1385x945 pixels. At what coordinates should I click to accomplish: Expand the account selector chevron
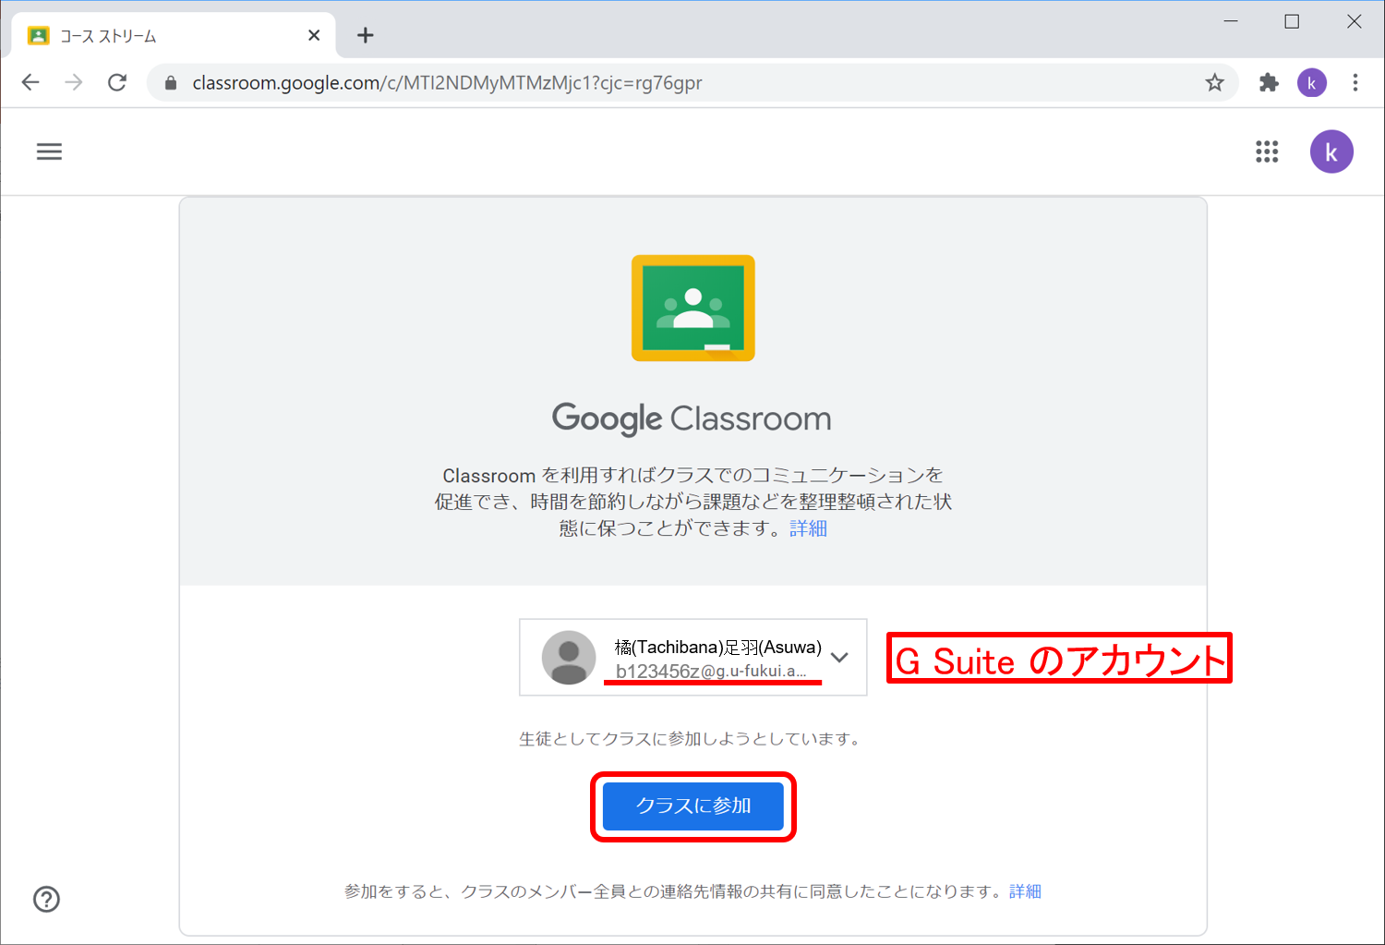[x=839, y=658]
